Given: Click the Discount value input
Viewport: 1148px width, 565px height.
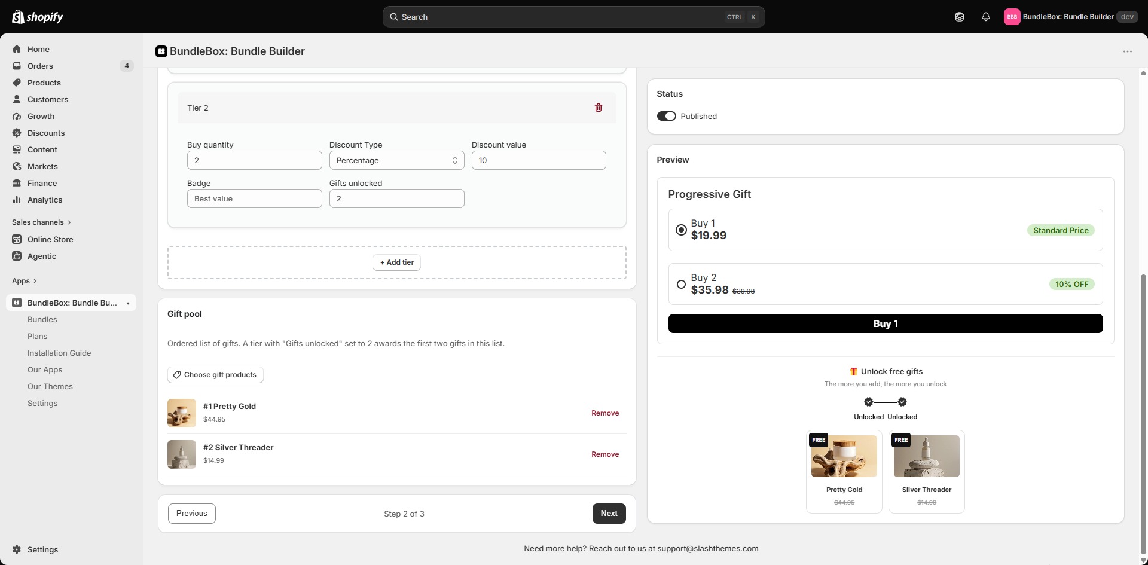Looking at the screenshot, I should coord(539,160).
